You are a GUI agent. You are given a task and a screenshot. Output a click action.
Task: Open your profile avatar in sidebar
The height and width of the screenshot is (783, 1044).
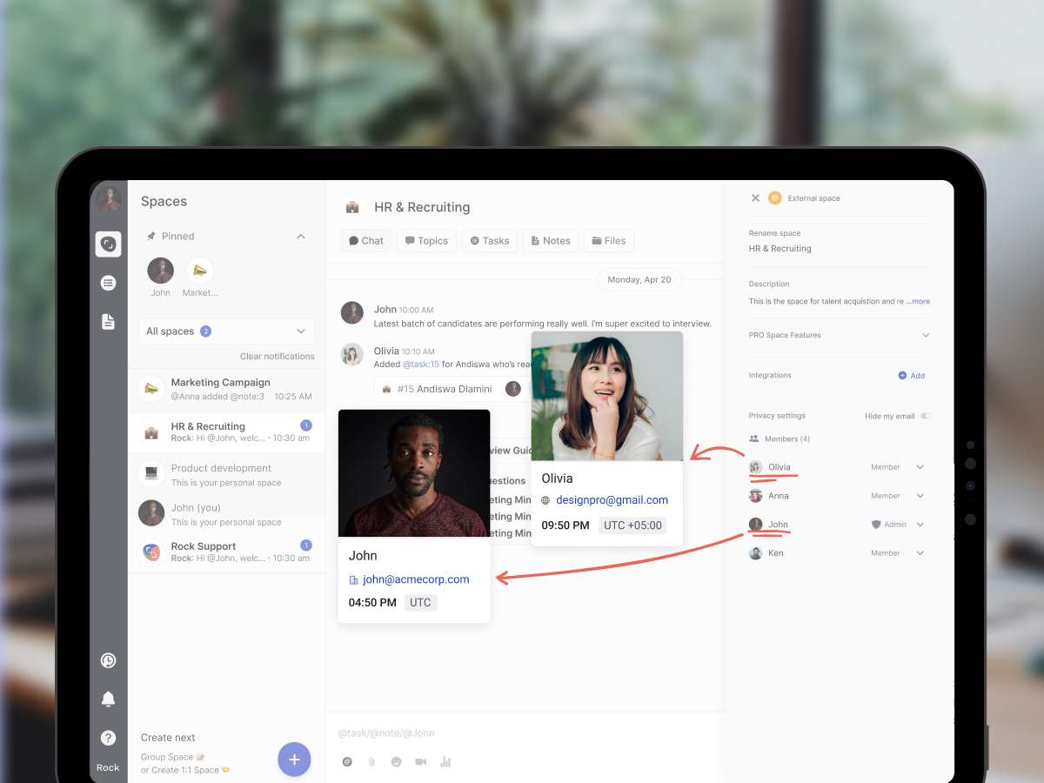point(108,199)
